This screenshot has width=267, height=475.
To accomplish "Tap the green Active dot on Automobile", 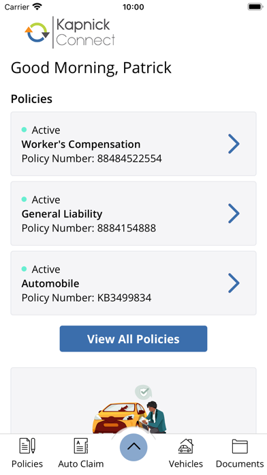I will click(25, 269).
